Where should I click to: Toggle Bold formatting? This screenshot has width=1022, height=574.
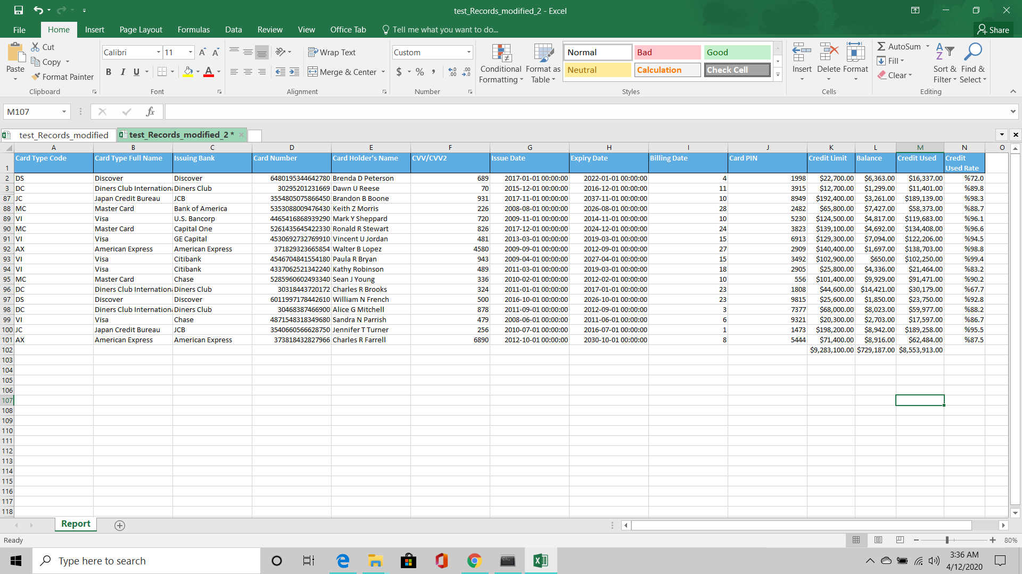109,72
